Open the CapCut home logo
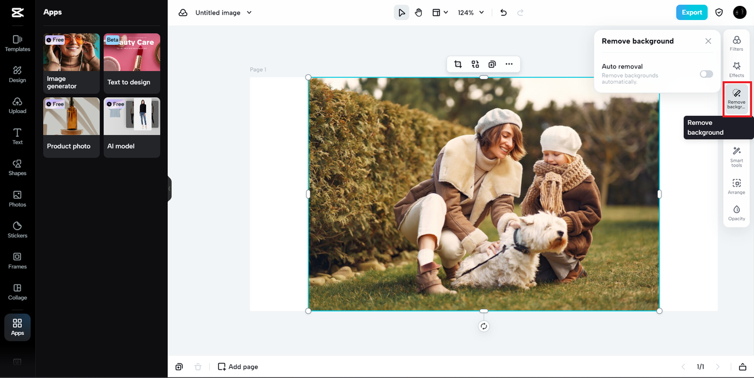 (18, 12)
